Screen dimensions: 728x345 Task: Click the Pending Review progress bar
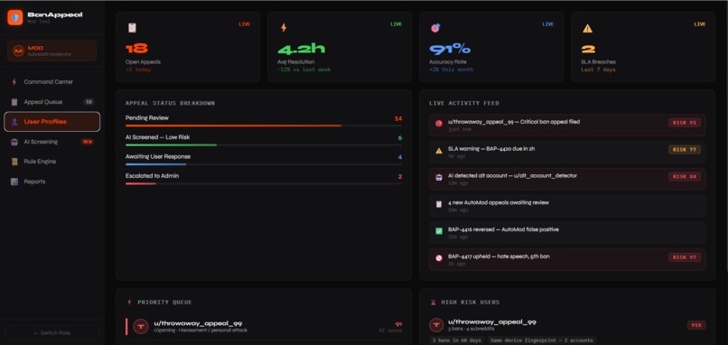coord(264,126)
